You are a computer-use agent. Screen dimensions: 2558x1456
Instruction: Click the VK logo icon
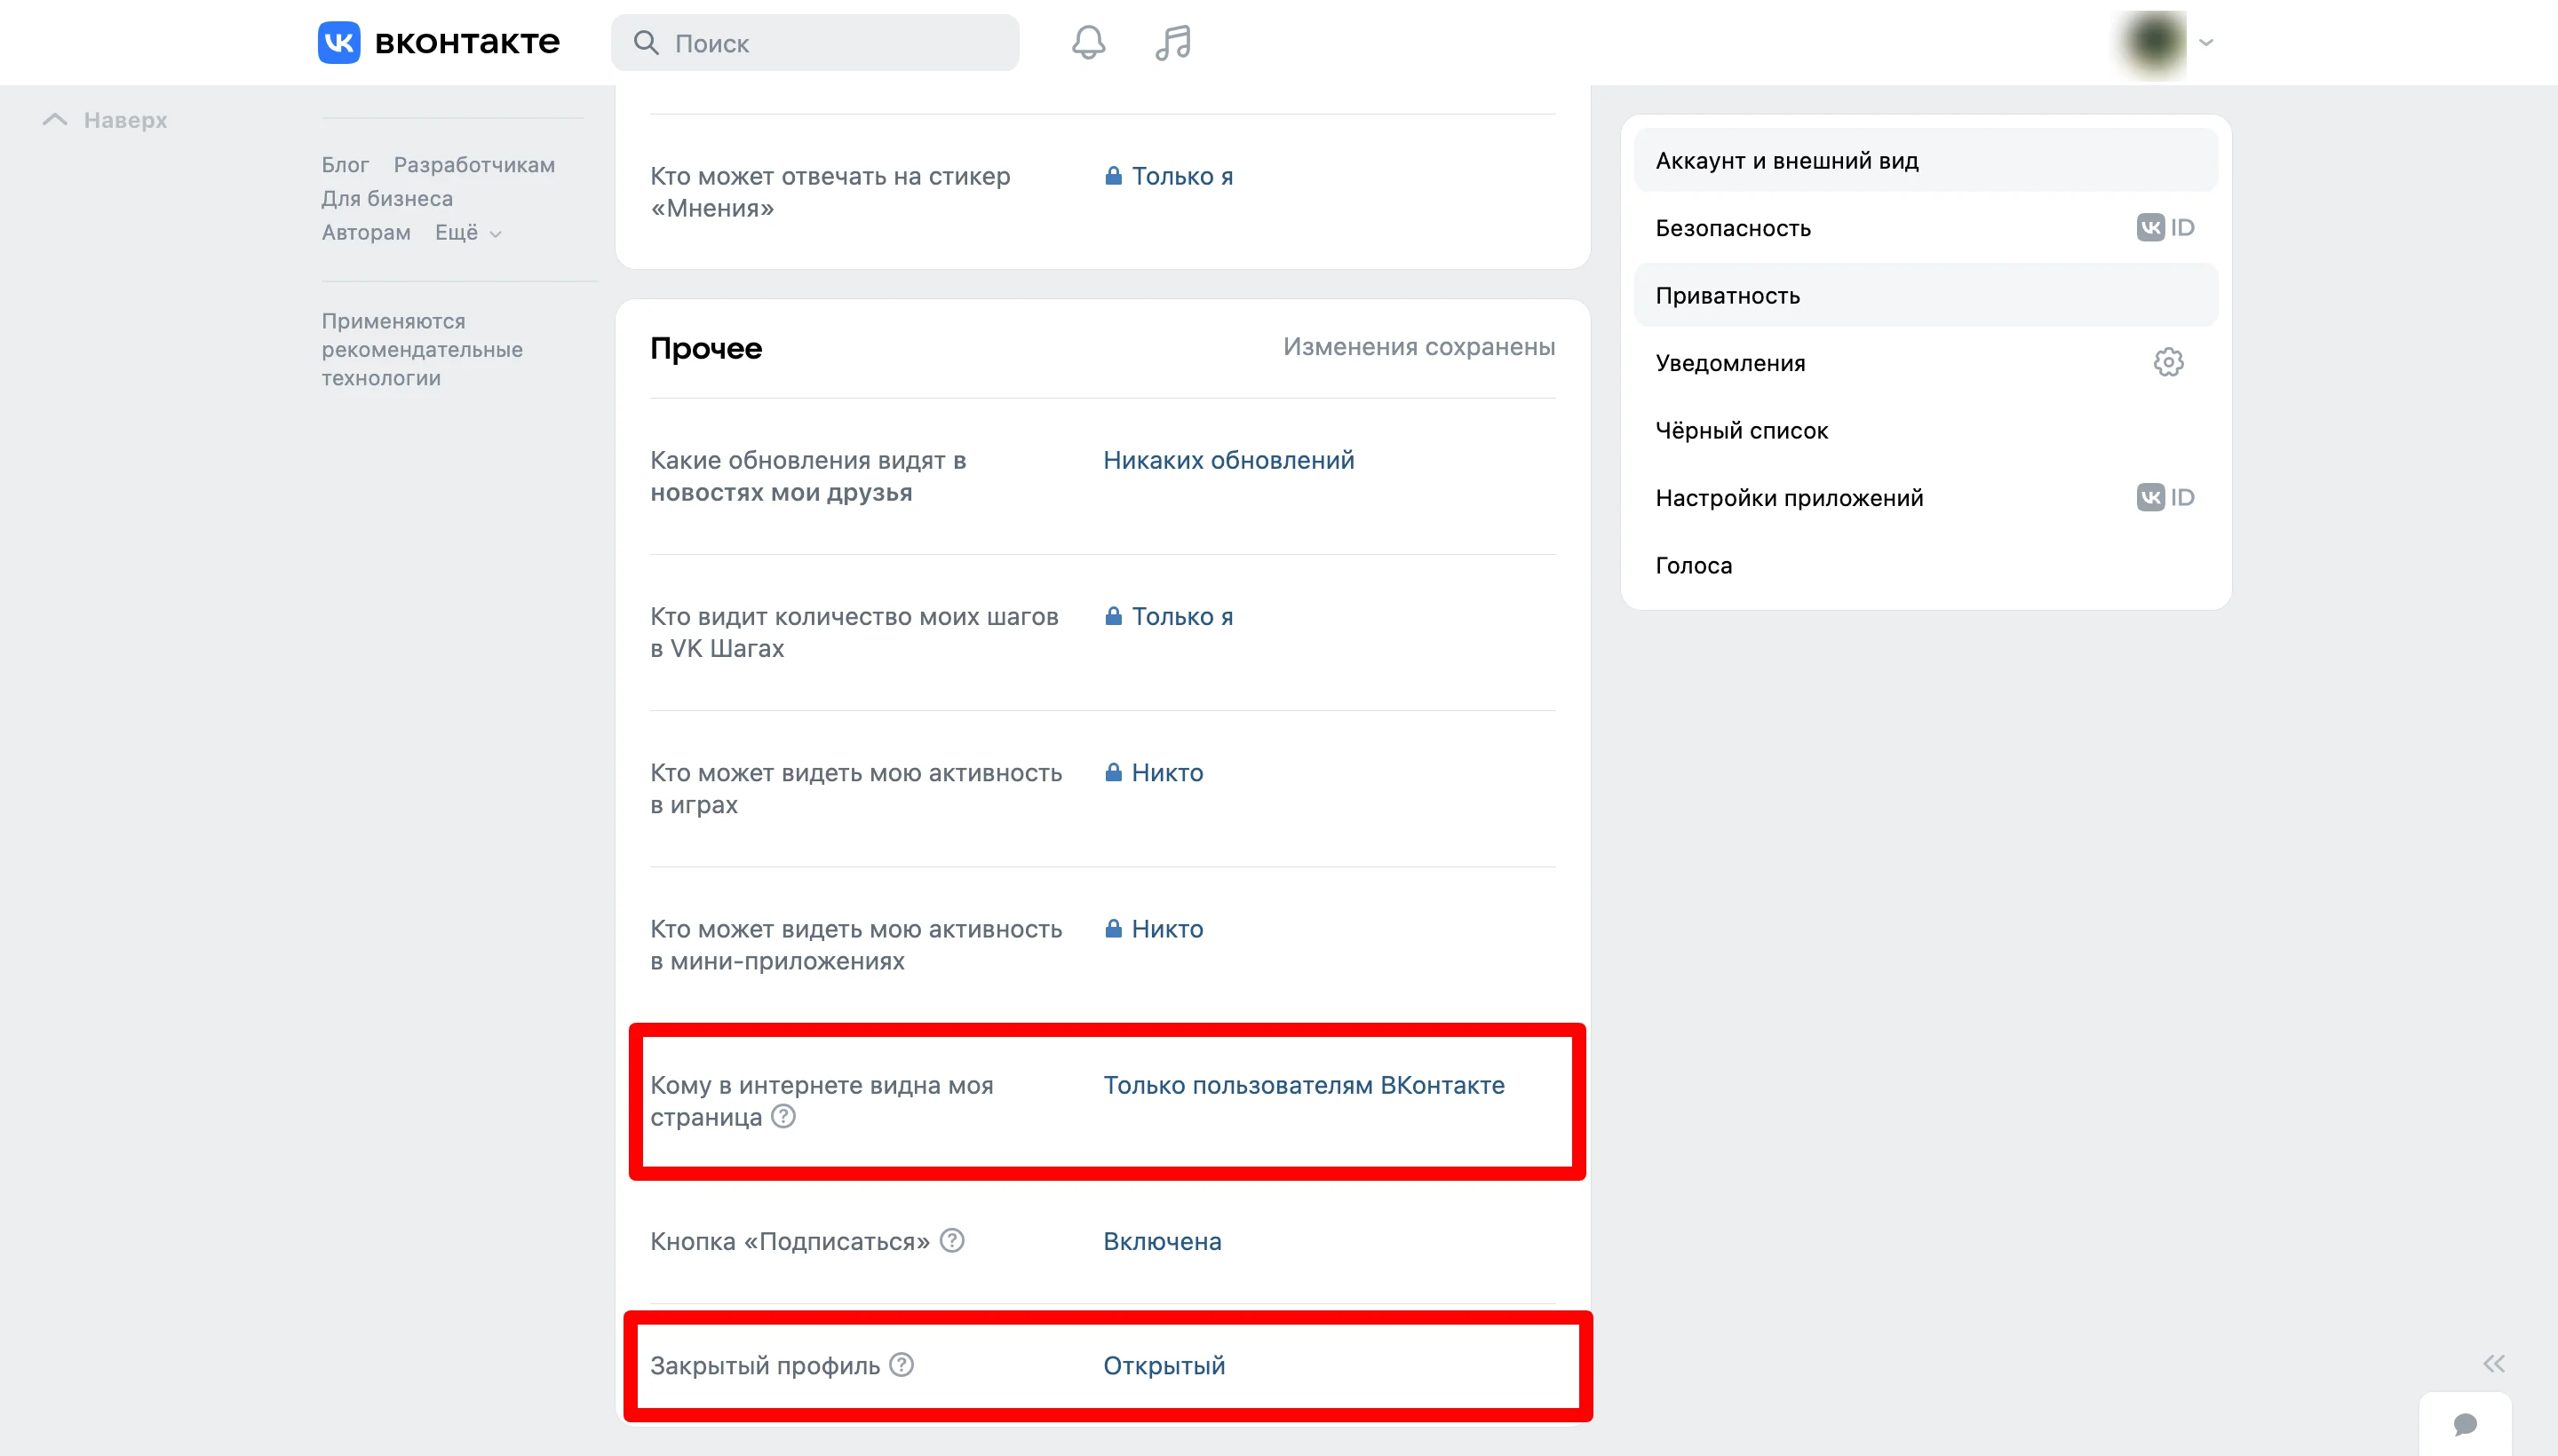(x=339, y=42)
